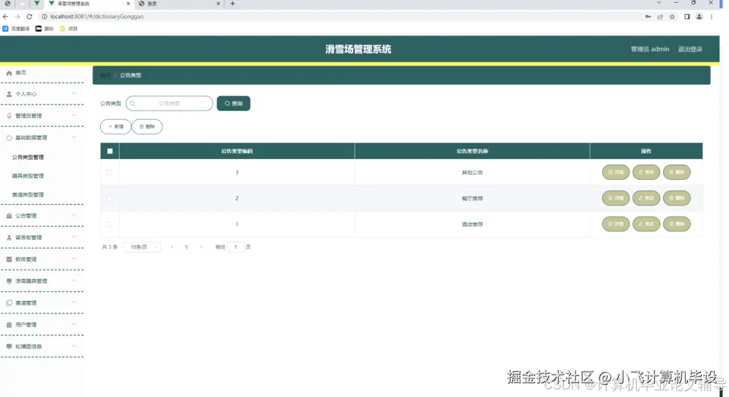Click the 查询 search button

pos(234,103)
